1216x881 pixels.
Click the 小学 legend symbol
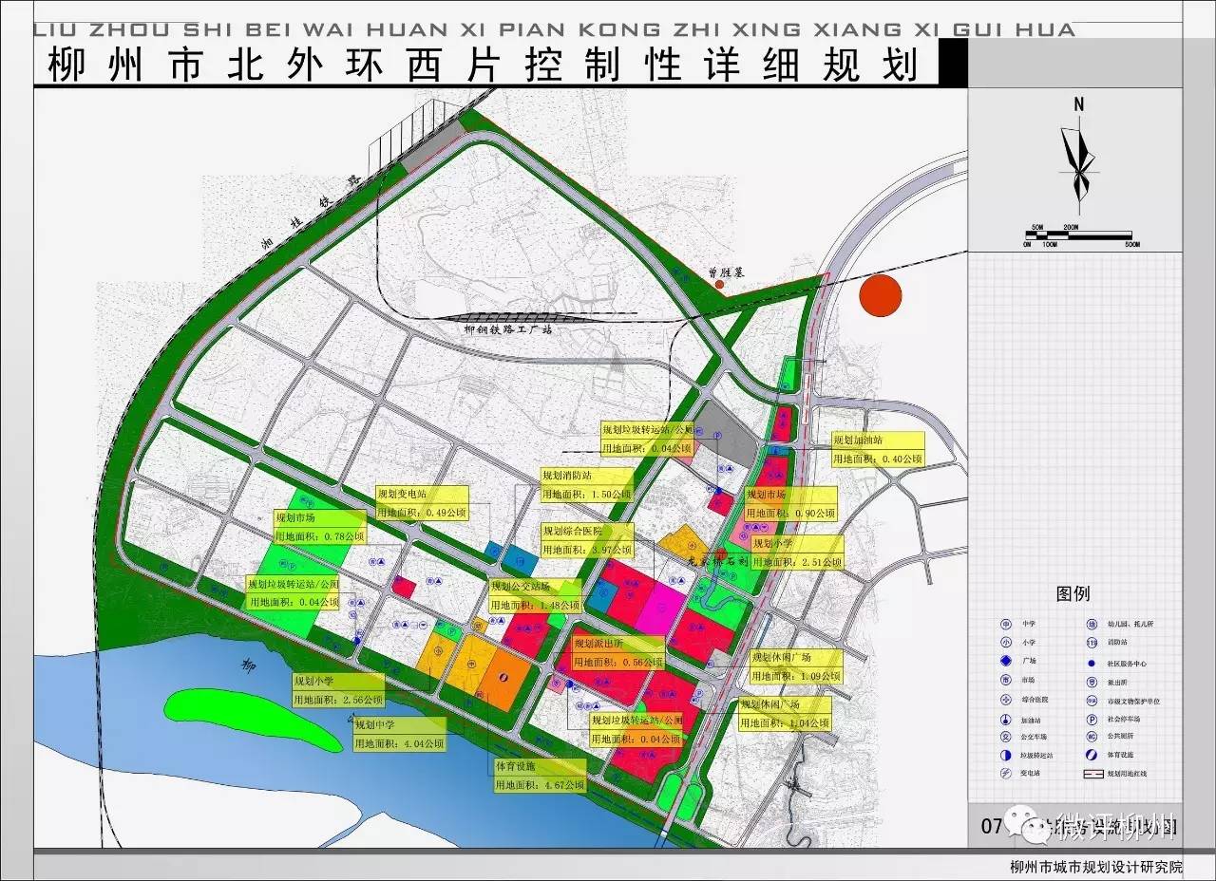point(1005,643)
